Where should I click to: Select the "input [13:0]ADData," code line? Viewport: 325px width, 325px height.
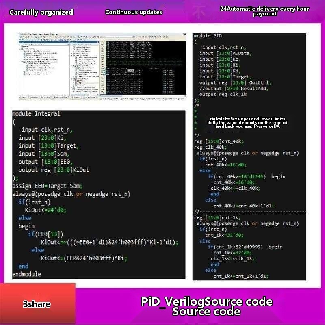pos(226,53)
